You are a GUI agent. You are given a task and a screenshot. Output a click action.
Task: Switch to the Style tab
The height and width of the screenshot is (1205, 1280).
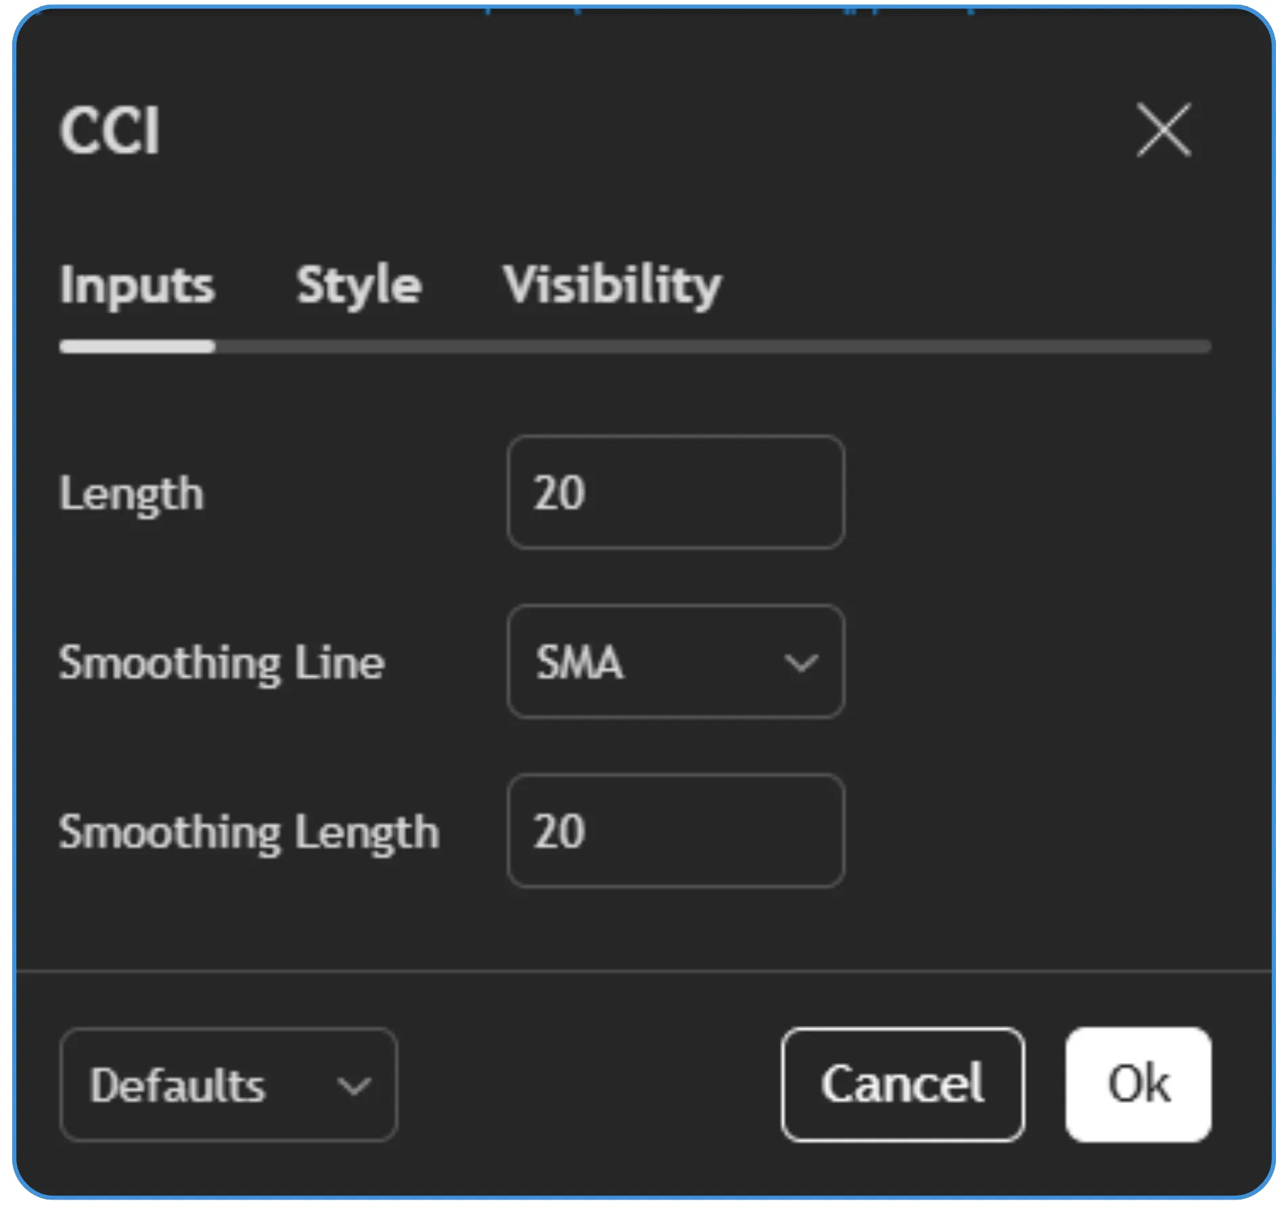[x=359, y=285]
